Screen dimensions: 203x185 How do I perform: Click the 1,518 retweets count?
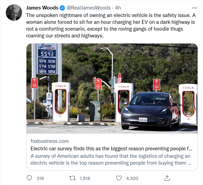click(85, 179)
